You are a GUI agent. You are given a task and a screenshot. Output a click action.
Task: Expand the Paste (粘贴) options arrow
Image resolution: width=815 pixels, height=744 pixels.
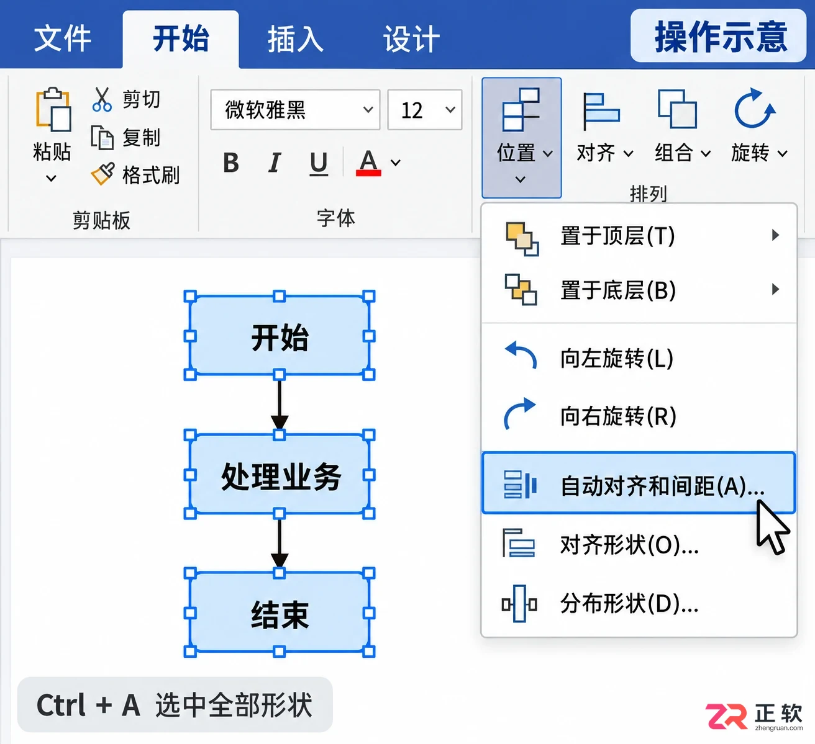point(52,179)
